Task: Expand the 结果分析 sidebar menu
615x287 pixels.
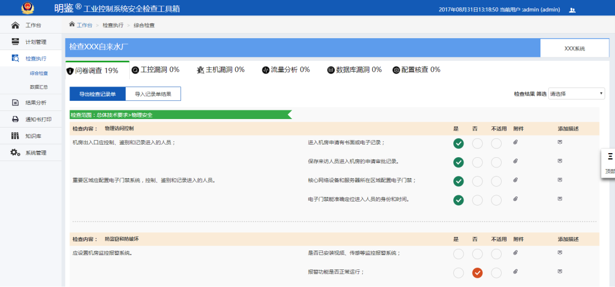Action: point(35,103)
